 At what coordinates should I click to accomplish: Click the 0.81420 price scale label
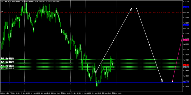coord(186,87)
